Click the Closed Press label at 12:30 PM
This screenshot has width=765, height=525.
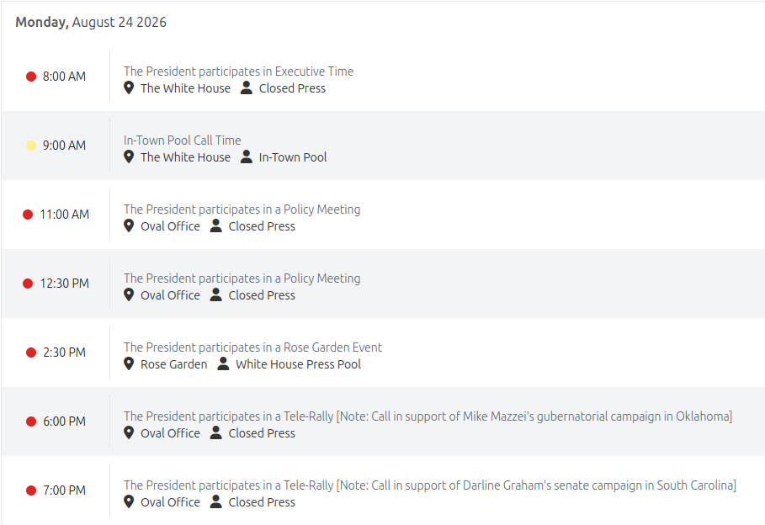pyautogui.click(x=262, y=295)
